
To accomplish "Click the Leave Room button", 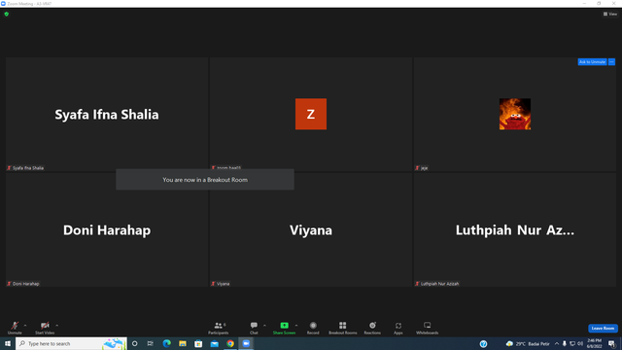I will 603,329.
